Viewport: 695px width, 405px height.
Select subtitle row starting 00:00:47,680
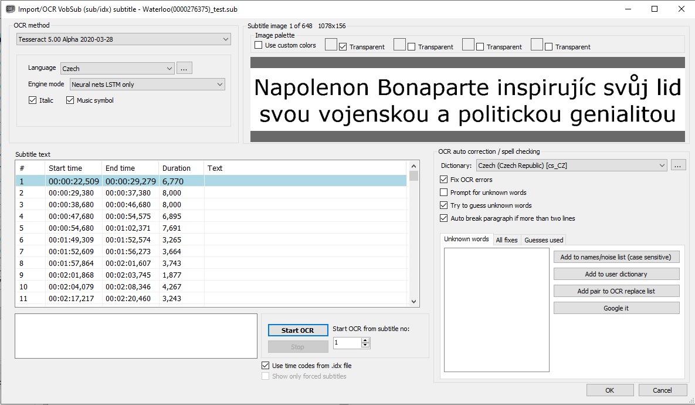coord(211,217)
